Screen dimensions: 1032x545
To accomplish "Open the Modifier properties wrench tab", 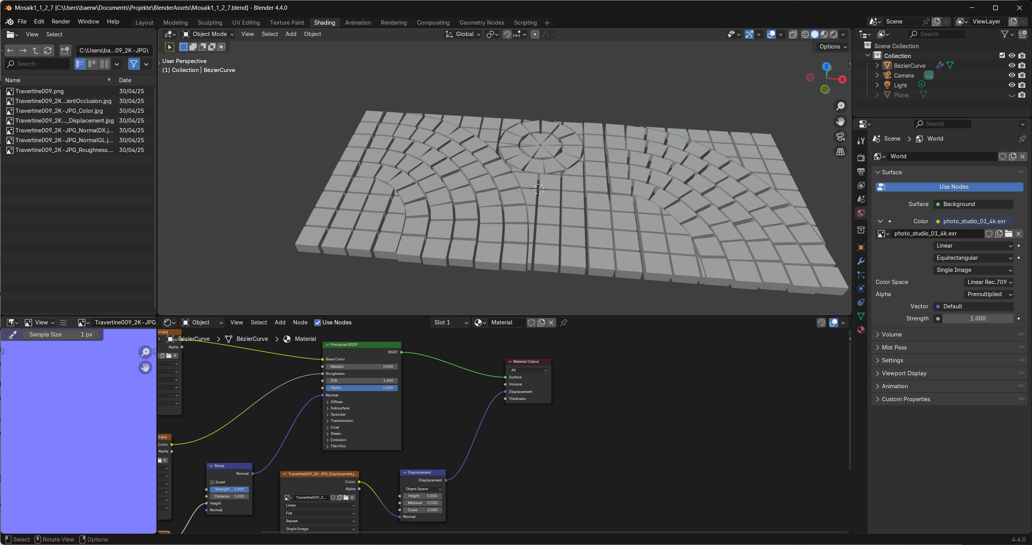I will point(860,261).
